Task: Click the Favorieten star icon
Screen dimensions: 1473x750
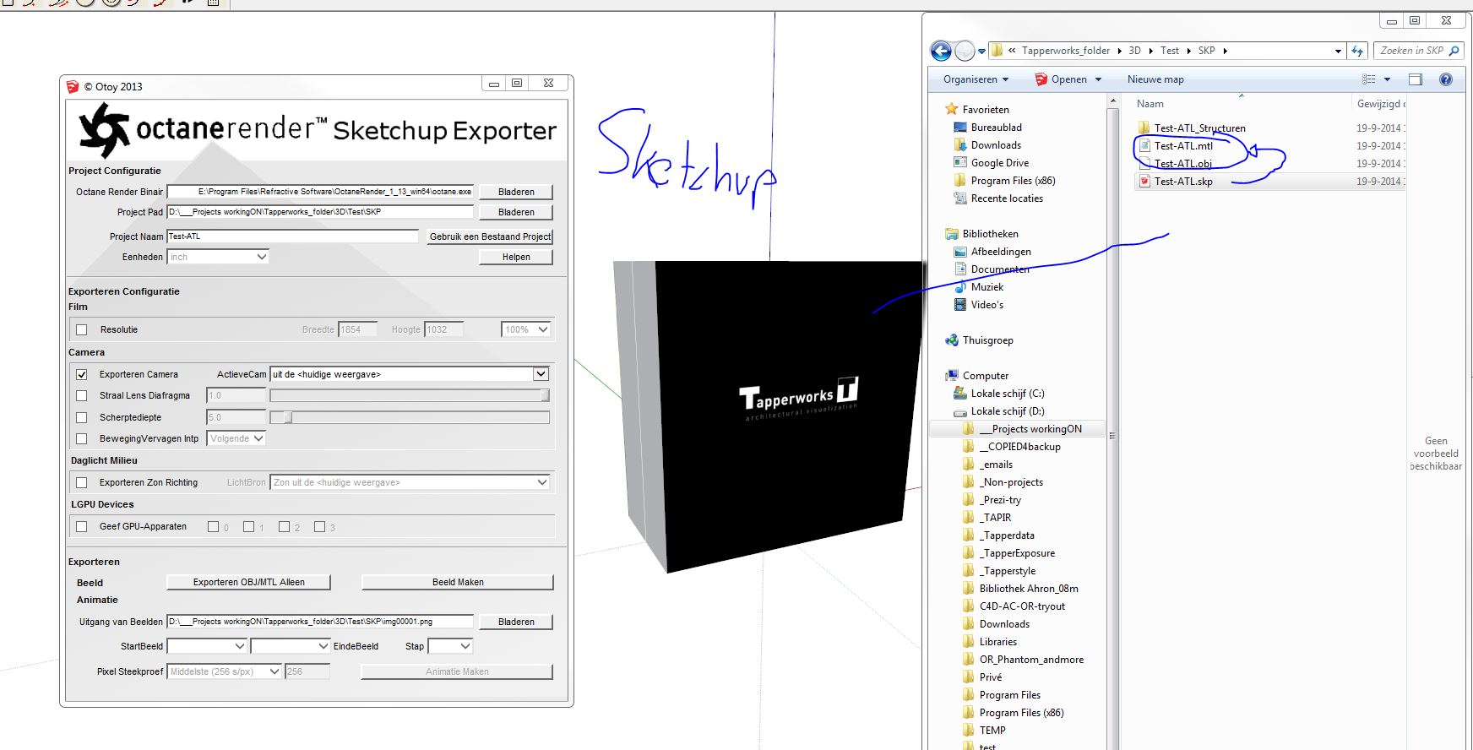Action: pos(952,109)
